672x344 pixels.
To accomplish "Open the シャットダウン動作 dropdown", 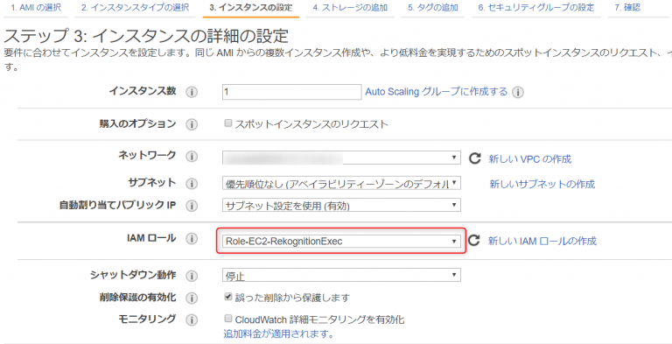I will 341,275.
